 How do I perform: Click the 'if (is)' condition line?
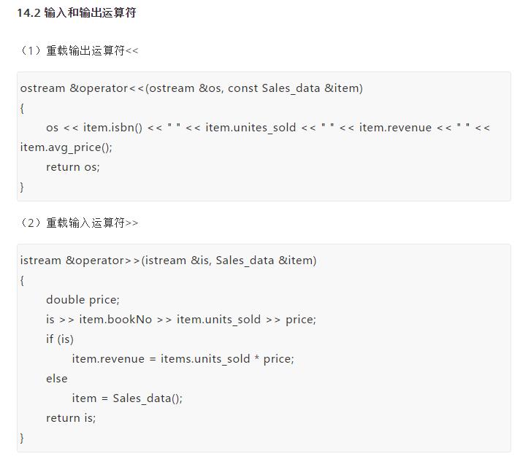pyautogui.click(x=60, y=339)
